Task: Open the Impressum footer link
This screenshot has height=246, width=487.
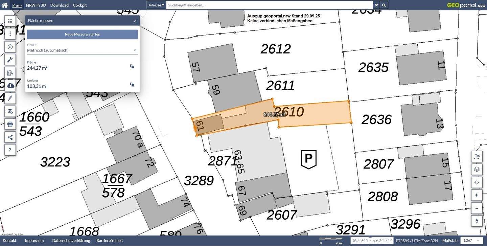Action: pyautogui.click(x=34, y=241)
